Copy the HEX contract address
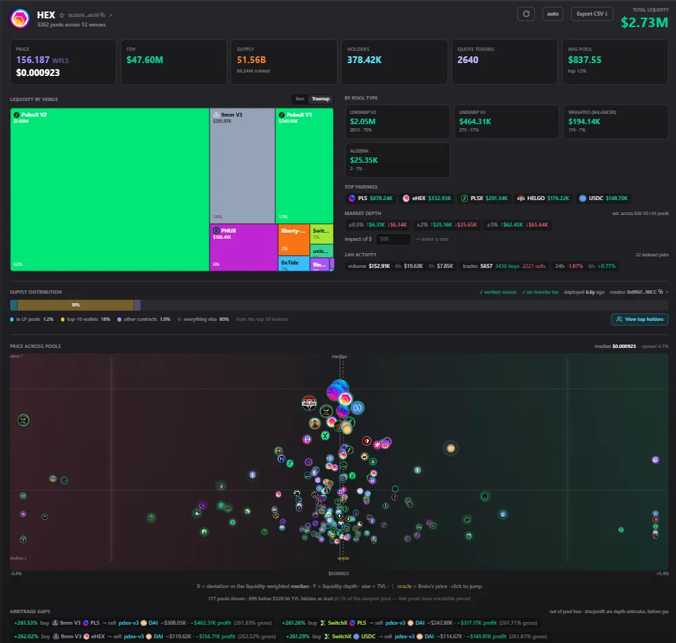The image size is (676, 643). point(102,15)
